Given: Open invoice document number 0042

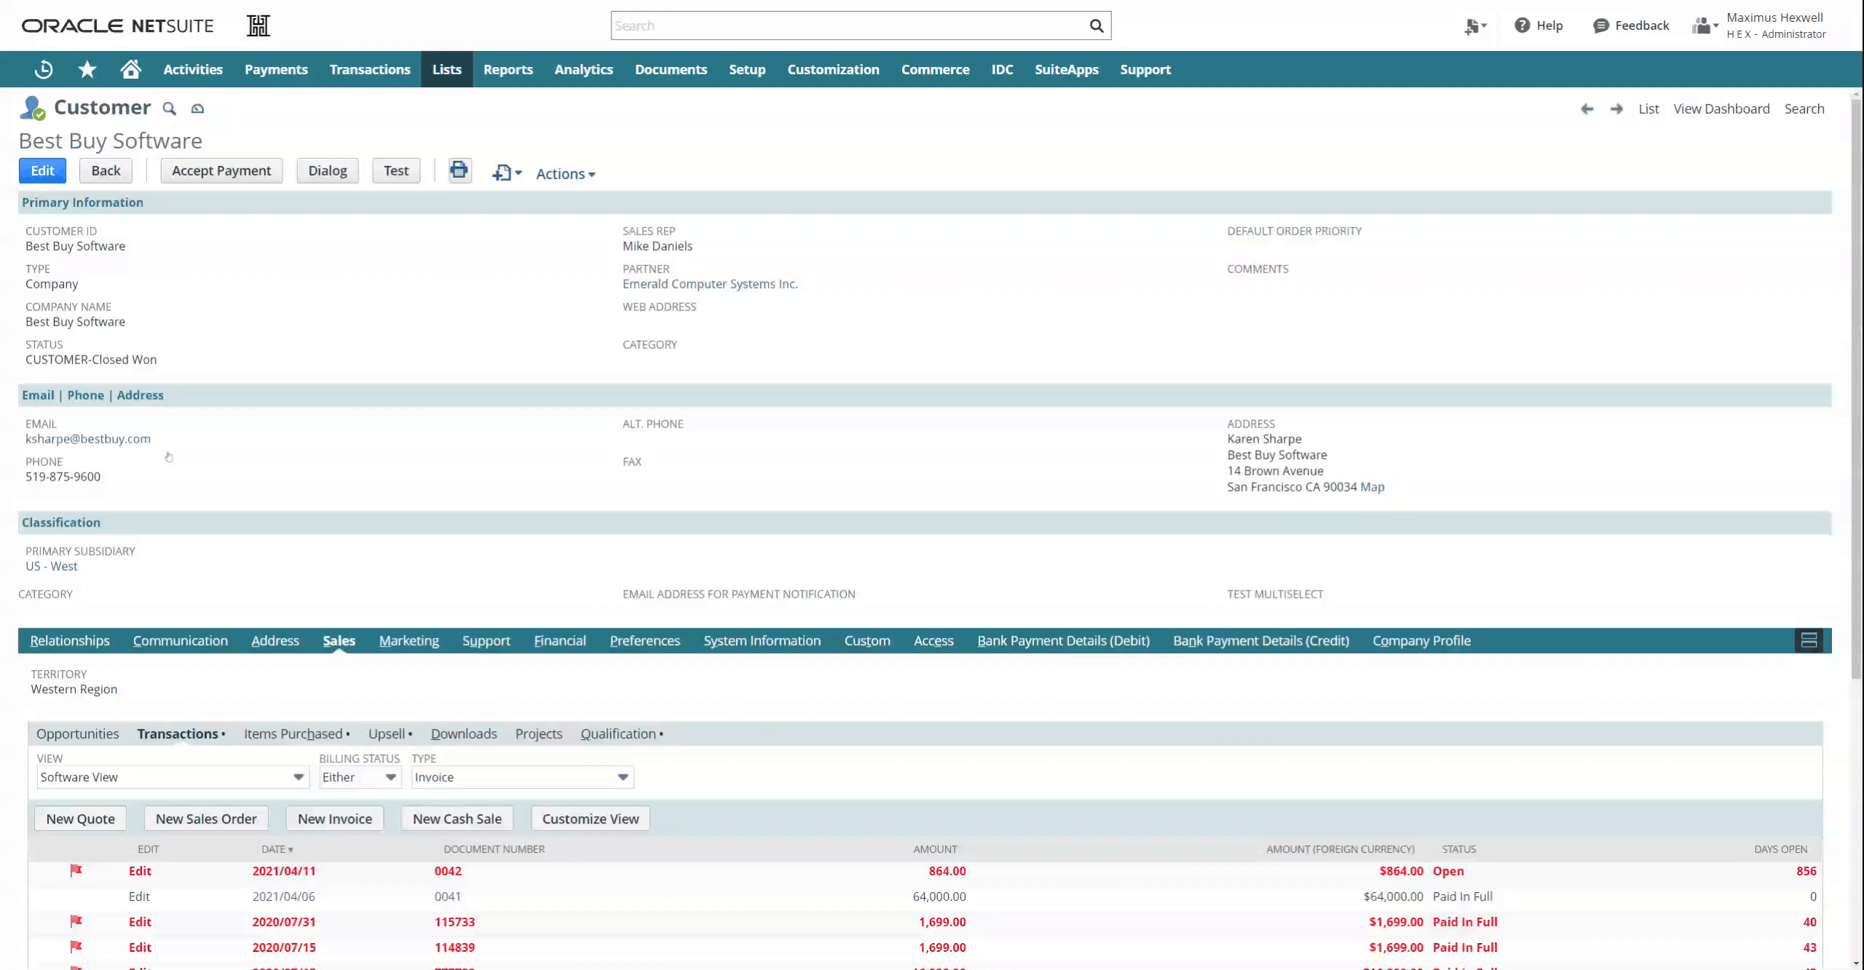Looking at the screenshot, I should pos(448,871).
